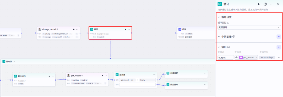Select the scheduled_time output tag on get_model

coord(78,83)
